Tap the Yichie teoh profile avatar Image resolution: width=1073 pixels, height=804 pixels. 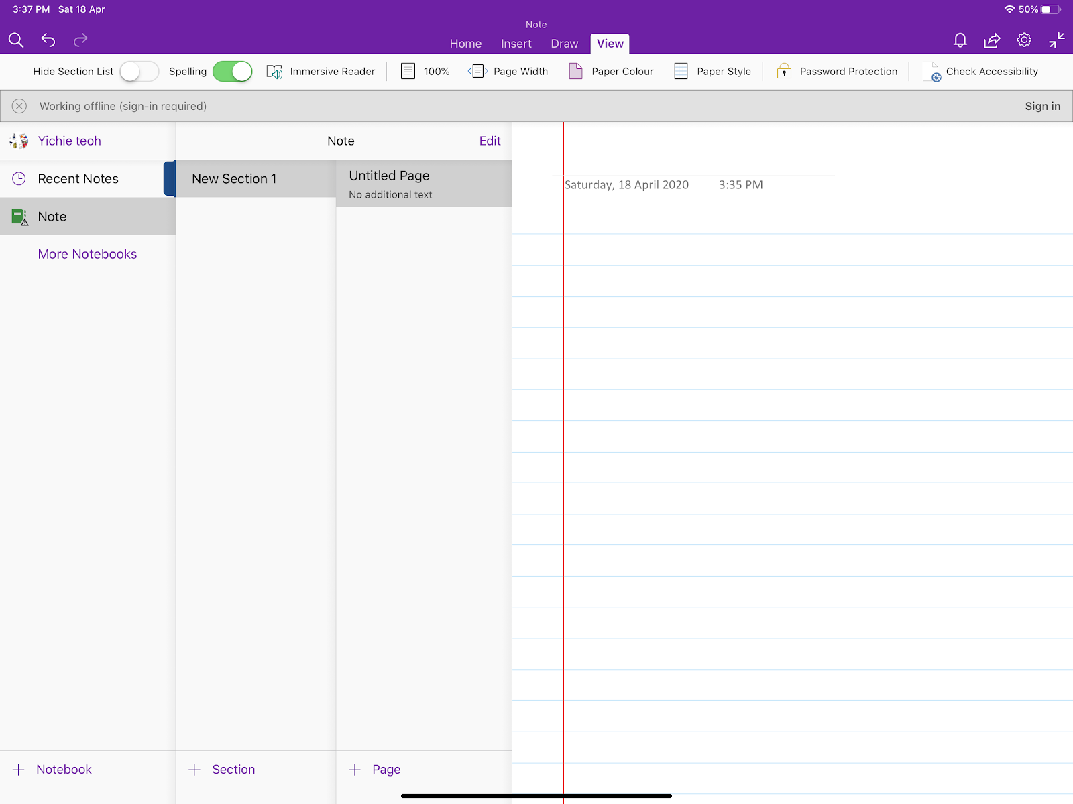[19, 141]
